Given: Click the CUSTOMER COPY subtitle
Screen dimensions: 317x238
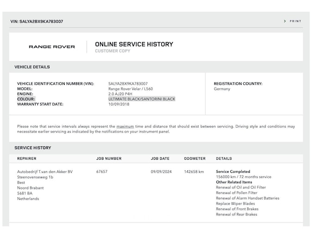Looking at the screenshot, I should coord(112,51).
